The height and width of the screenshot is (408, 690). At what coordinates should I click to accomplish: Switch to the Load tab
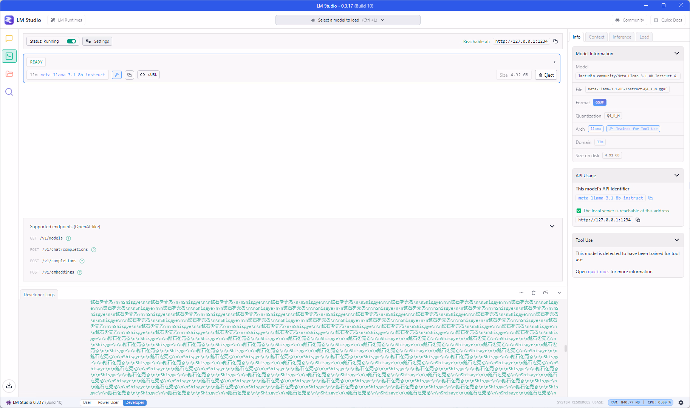pyautogui.click(x=644, y=37)
